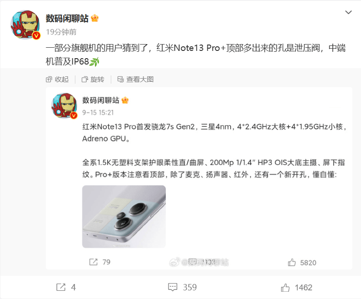Image resolution: width=361 pixels, height=299 pixels.
Task: Open the original post from its 9-15 15:21 timestamp
Action: 98,113
